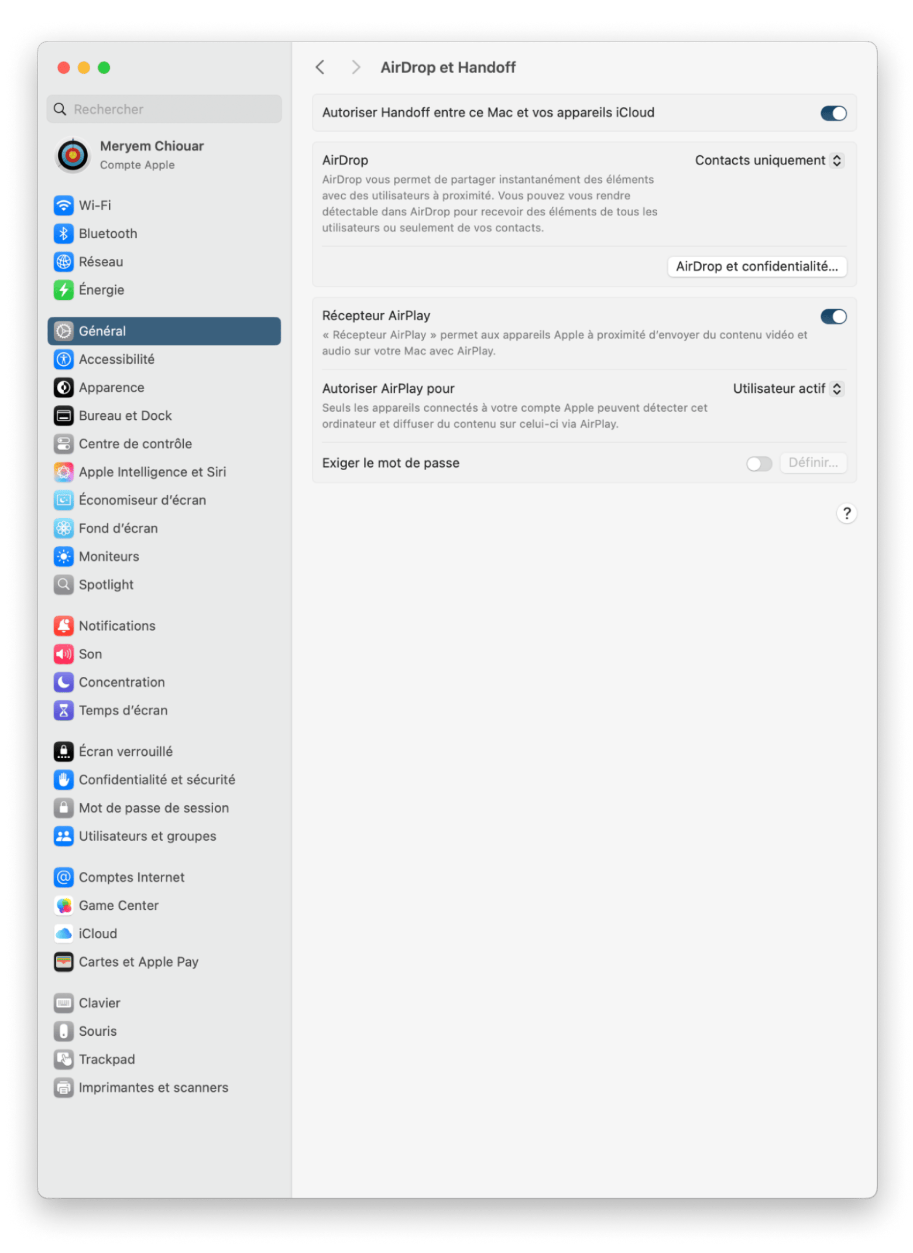Click Meryem Chiouar's avatar picture

pos(73,155)
